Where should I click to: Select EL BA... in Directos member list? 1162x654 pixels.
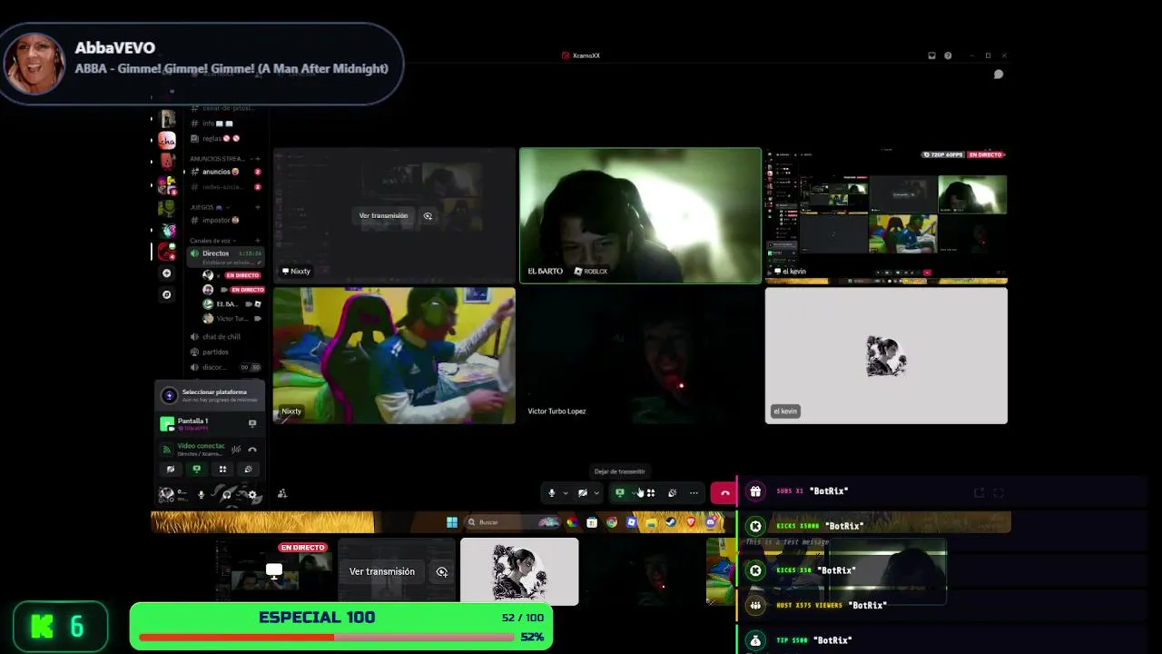point(232,304)
